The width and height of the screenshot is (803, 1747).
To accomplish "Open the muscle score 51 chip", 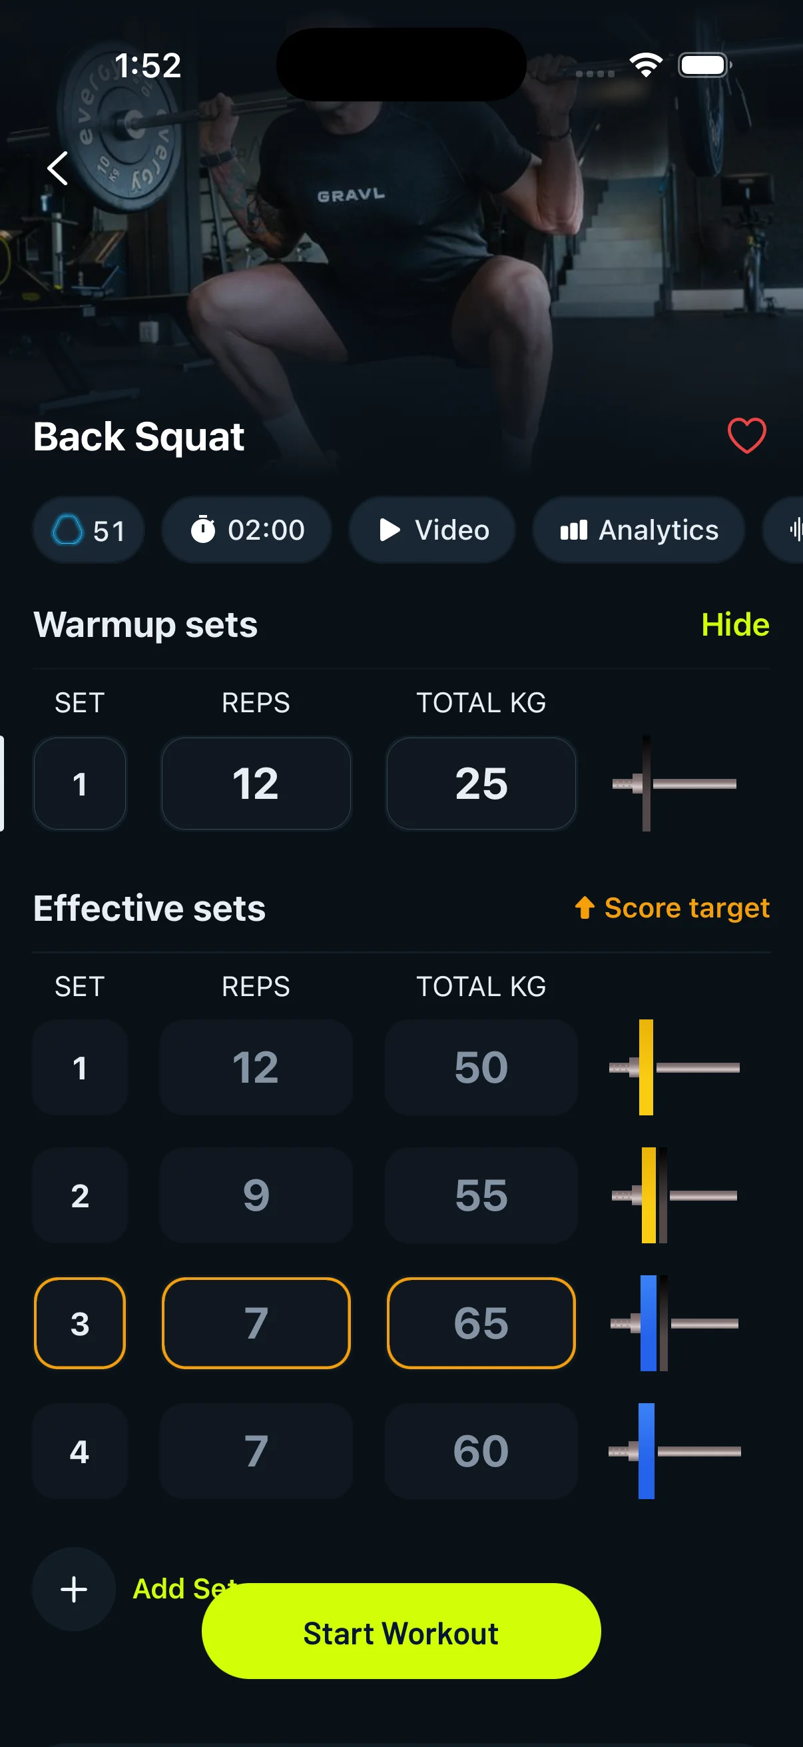I will point(89,530).
